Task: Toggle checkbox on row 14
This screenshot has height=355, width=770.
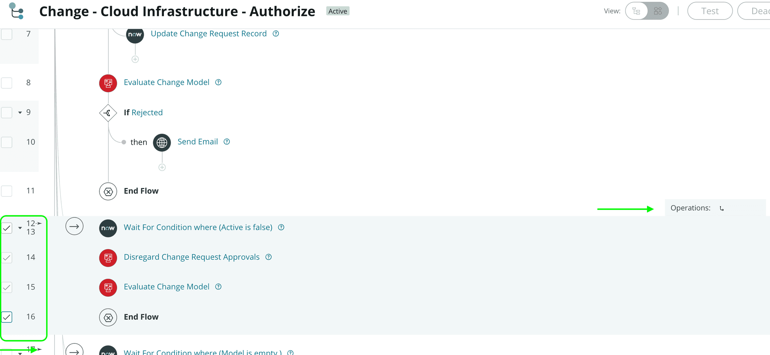Action: (7, 256)
